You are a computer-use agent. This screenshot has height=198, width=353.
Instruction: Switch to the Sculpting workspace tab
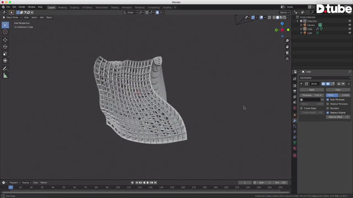point(74,7)
